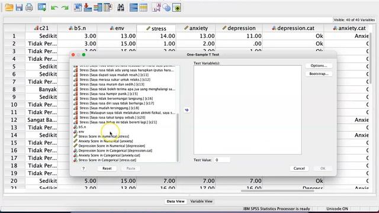The image size is (379, 213).
Task: Click the 'anxiety' column header
Action: pyautogui.click(x=196, y=28)
